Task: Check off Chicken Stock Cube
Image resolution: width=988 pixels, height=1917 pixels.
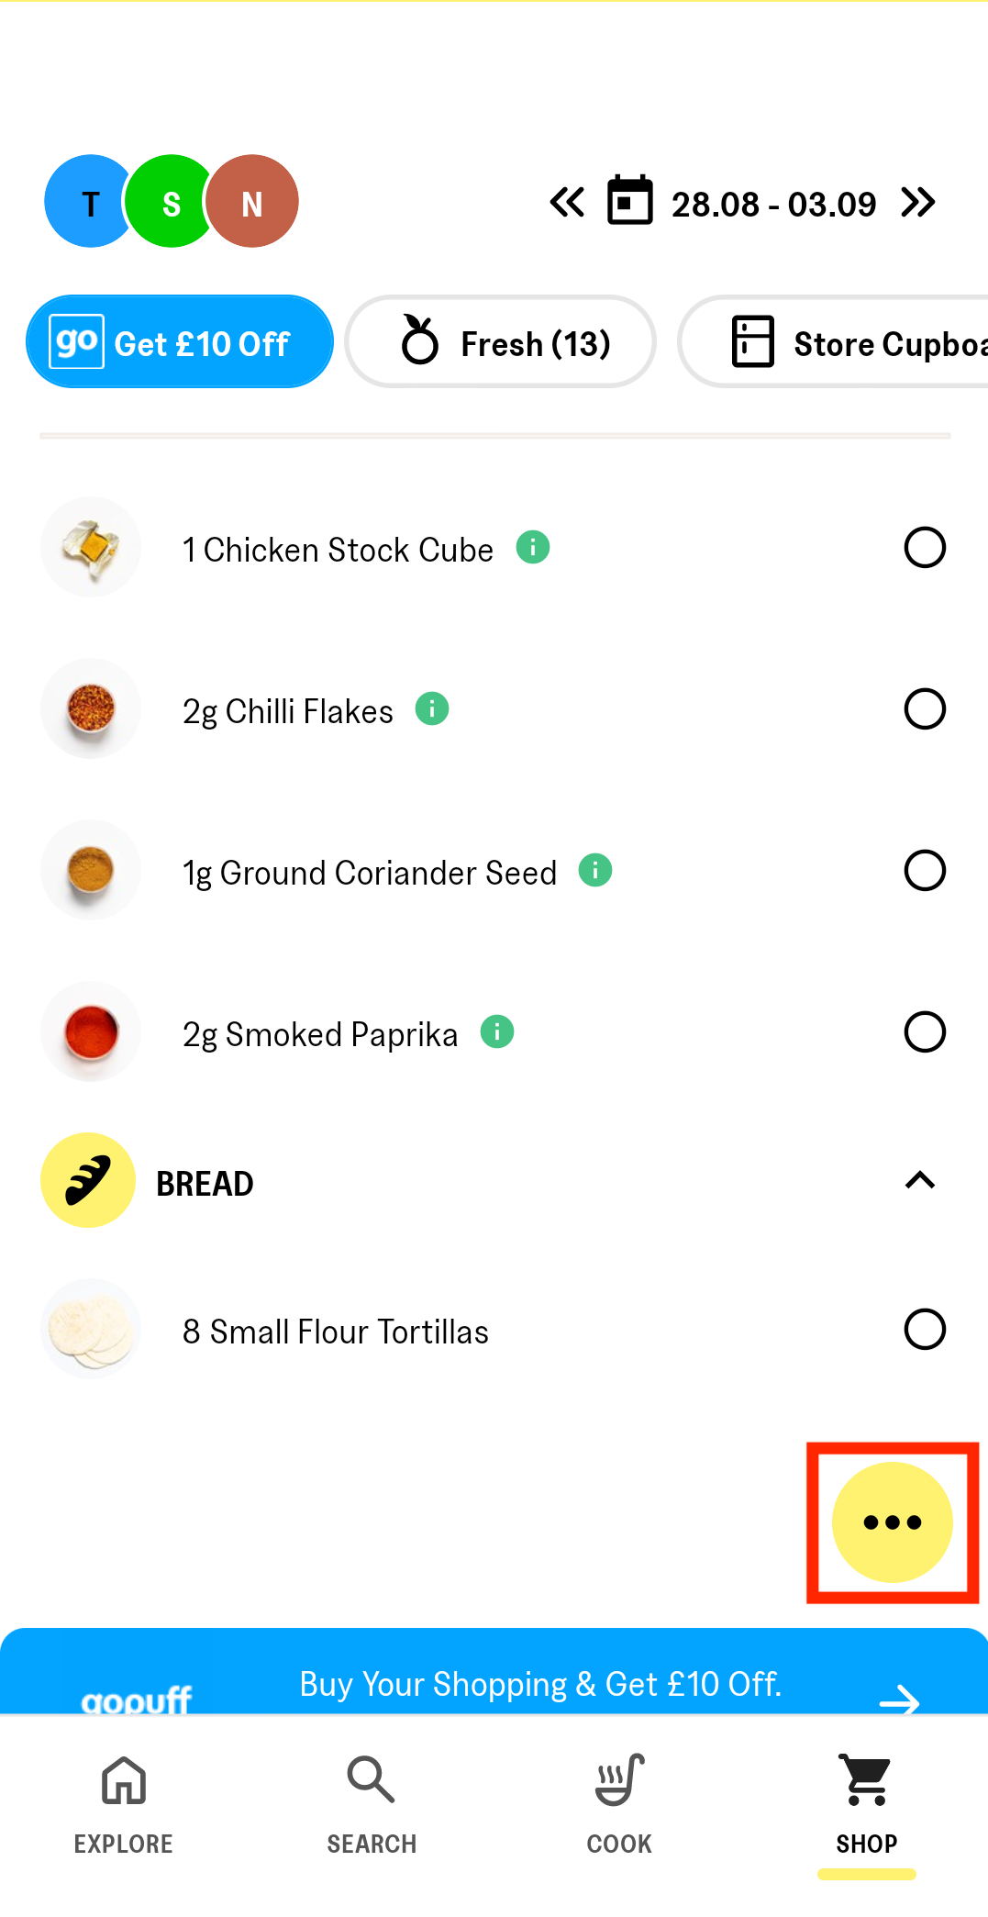Action: pyautogui.click(x=924, y=548)
